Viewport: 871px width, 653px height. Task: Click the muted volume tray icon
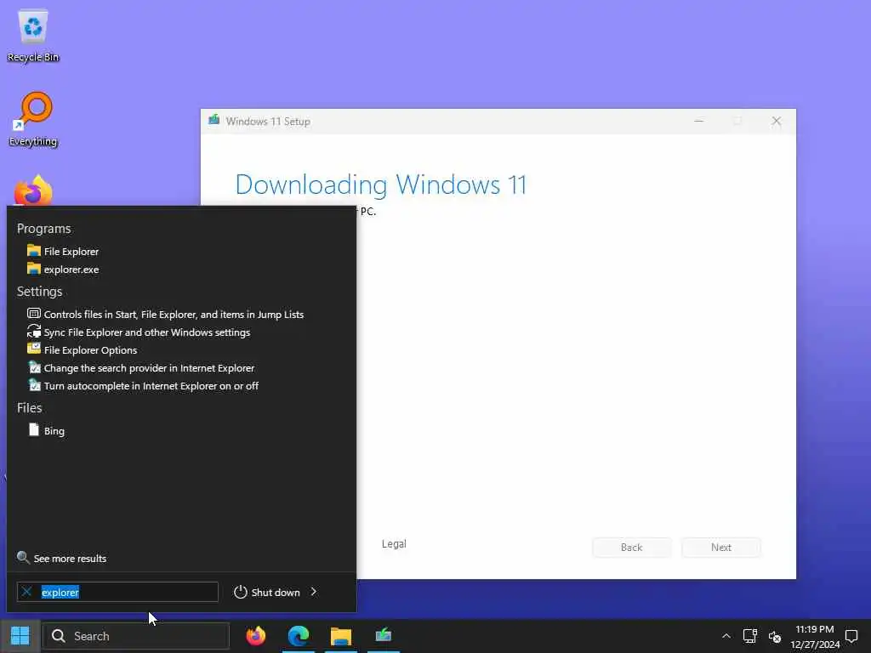pos(775,636)
